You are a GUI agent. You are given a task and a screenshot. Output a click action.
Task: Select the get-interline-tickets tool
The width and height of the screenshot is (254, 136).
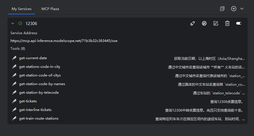point(35,110)
